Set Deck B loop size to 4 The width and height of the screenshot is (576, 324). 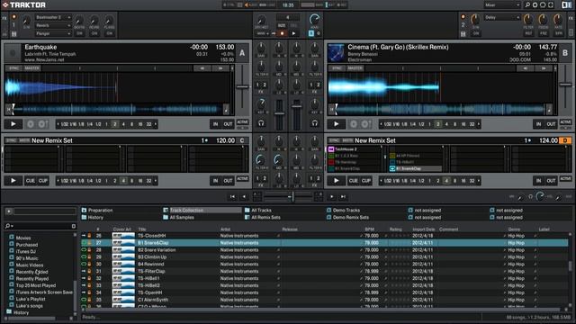(x=446, y=124)
